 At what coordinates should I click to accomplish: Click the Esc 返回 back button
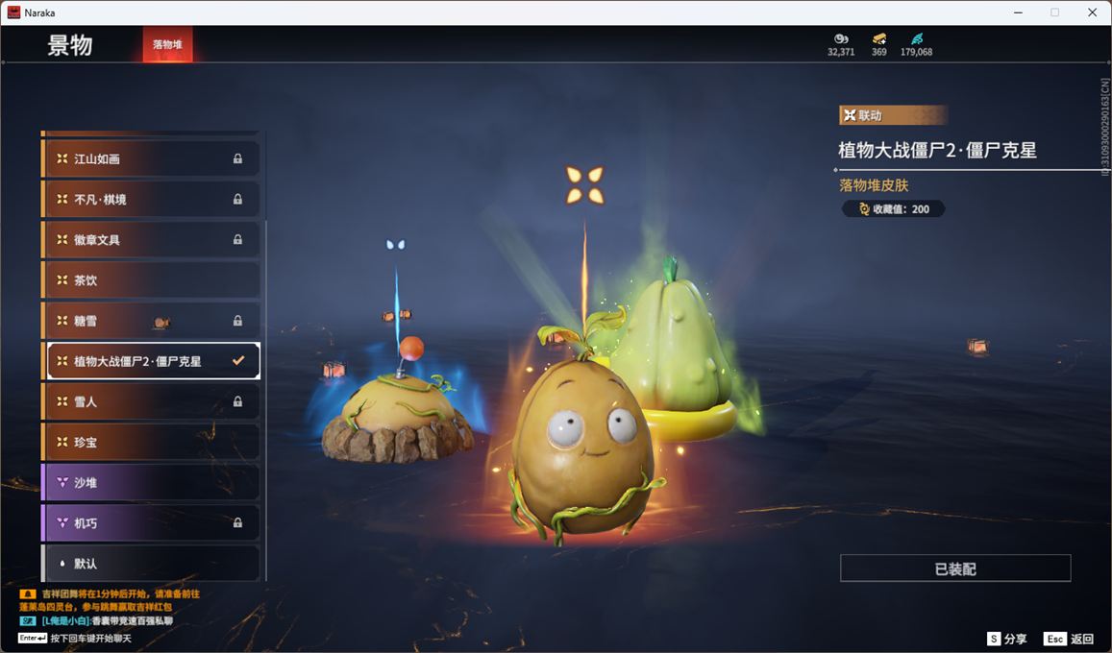coord(1070,639)
